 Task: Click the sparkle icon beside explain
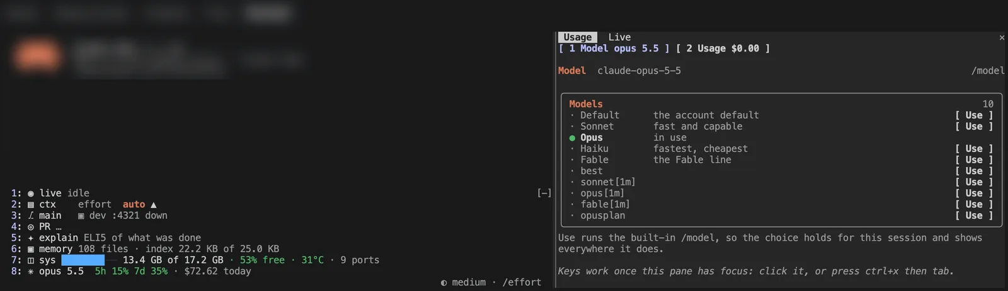(x=31, y=238)
